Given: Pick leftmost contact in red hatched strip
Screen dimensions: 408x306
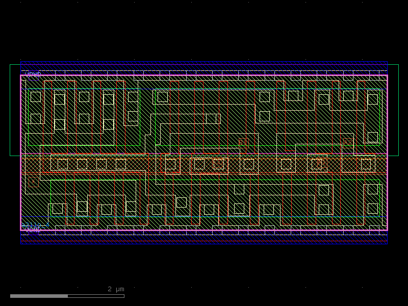Looking at the screenshot, I should point(63,164).
